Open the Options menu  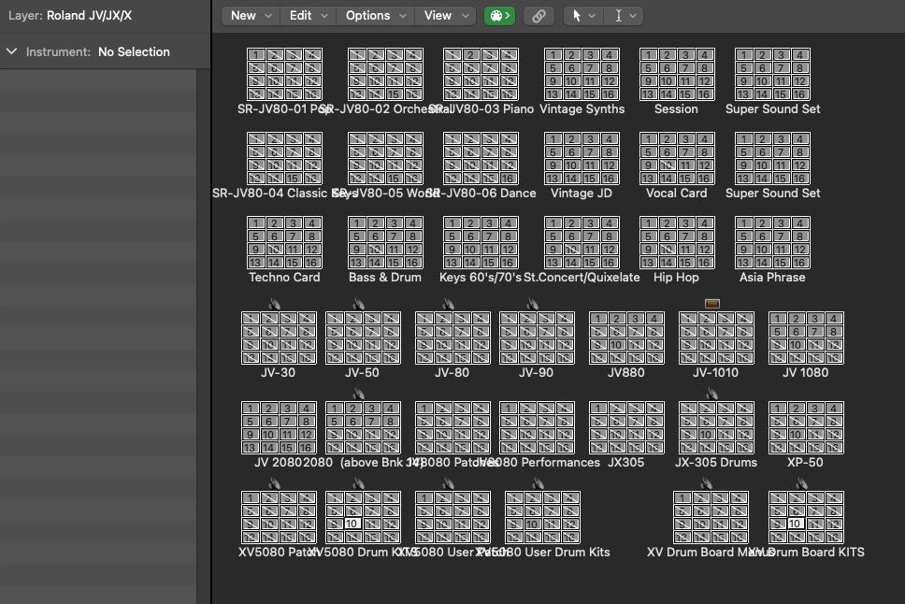[x=376, y=15]
